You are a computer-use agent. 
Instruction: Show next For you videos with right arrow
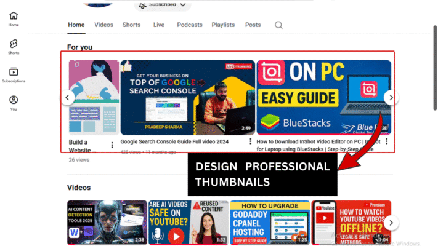391,98
